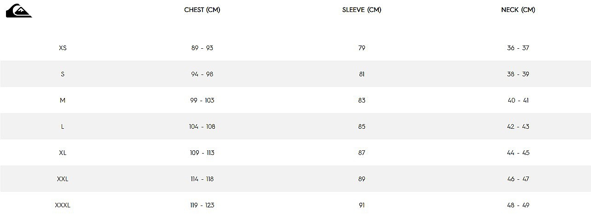Viewport: 591px width, 223px height.
Task: Click sleeve value 91 for XXXL
Action: tap(362, 205)
